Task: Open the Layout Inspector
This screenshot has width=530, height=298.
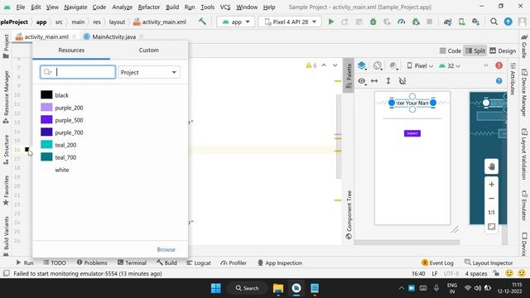Action: [489, 262]
